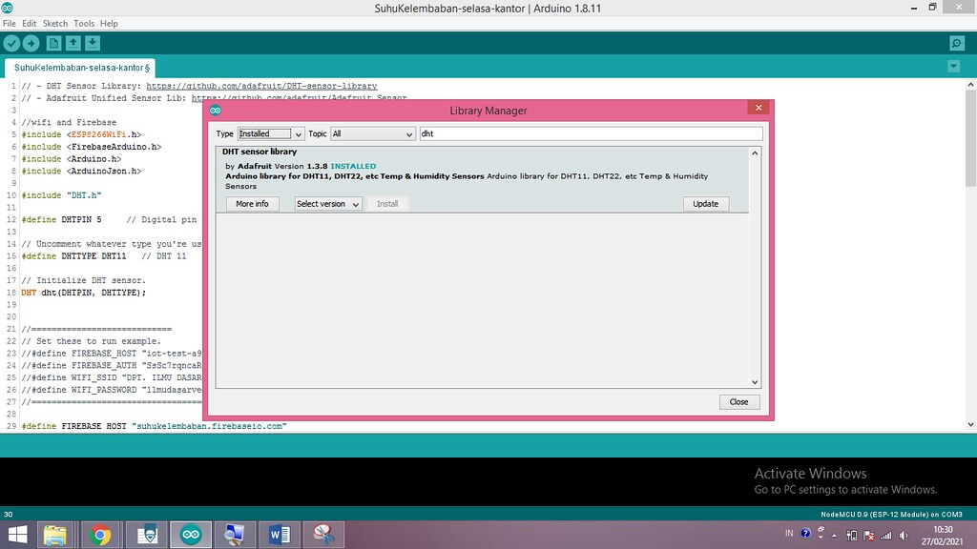Open the File menu
977x549 pixels.
click(x=10, y=24)
